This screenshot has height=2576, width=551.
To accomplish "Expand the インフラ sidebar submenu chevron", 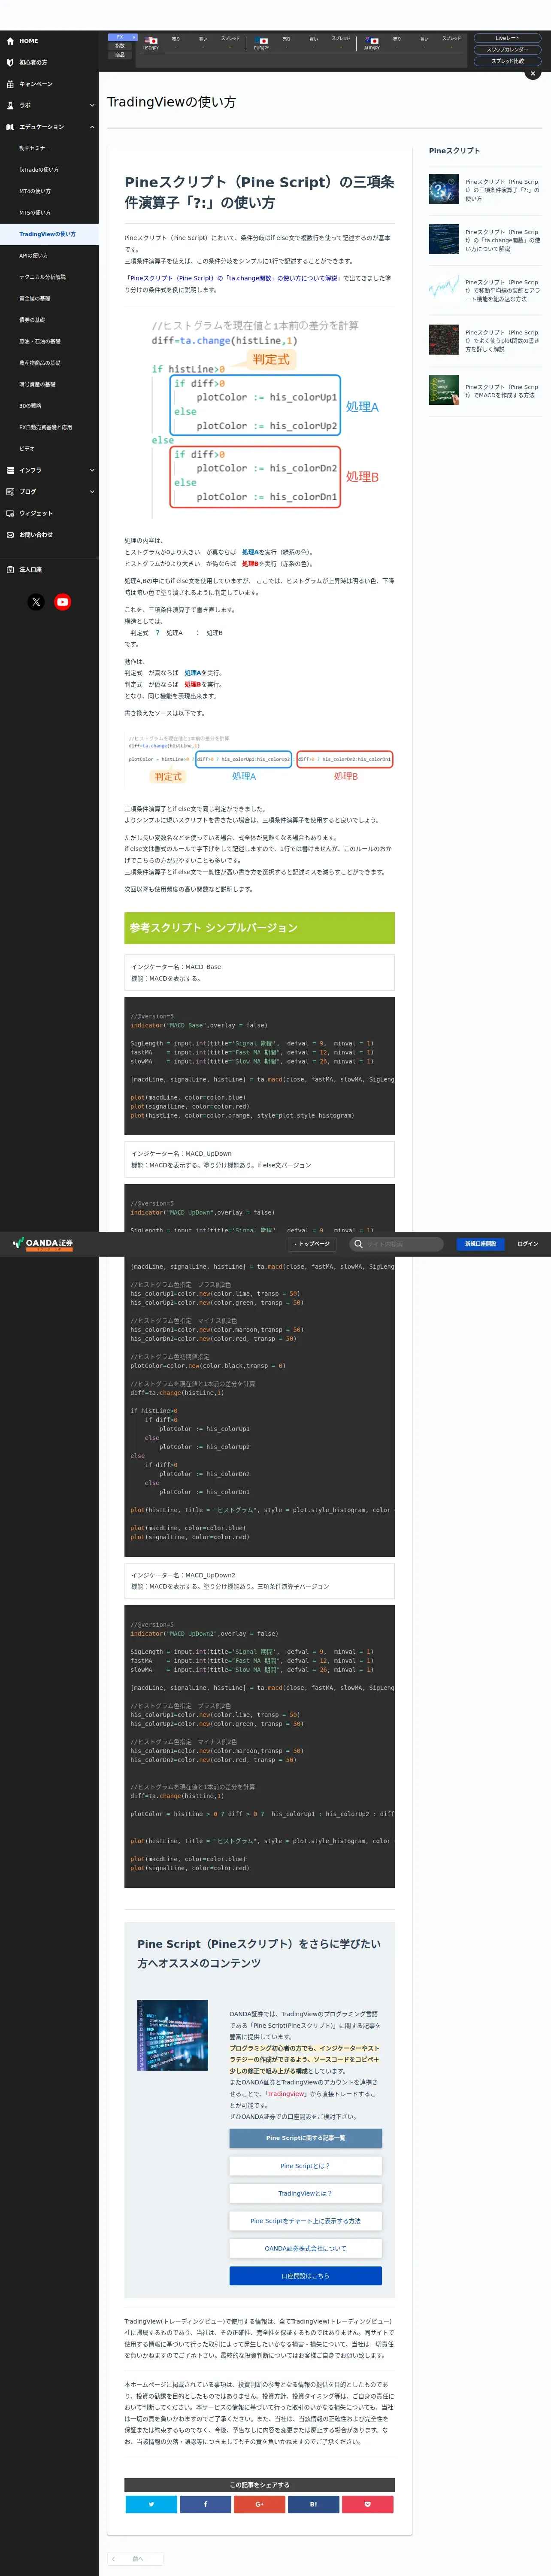I will tap(92, 470).
